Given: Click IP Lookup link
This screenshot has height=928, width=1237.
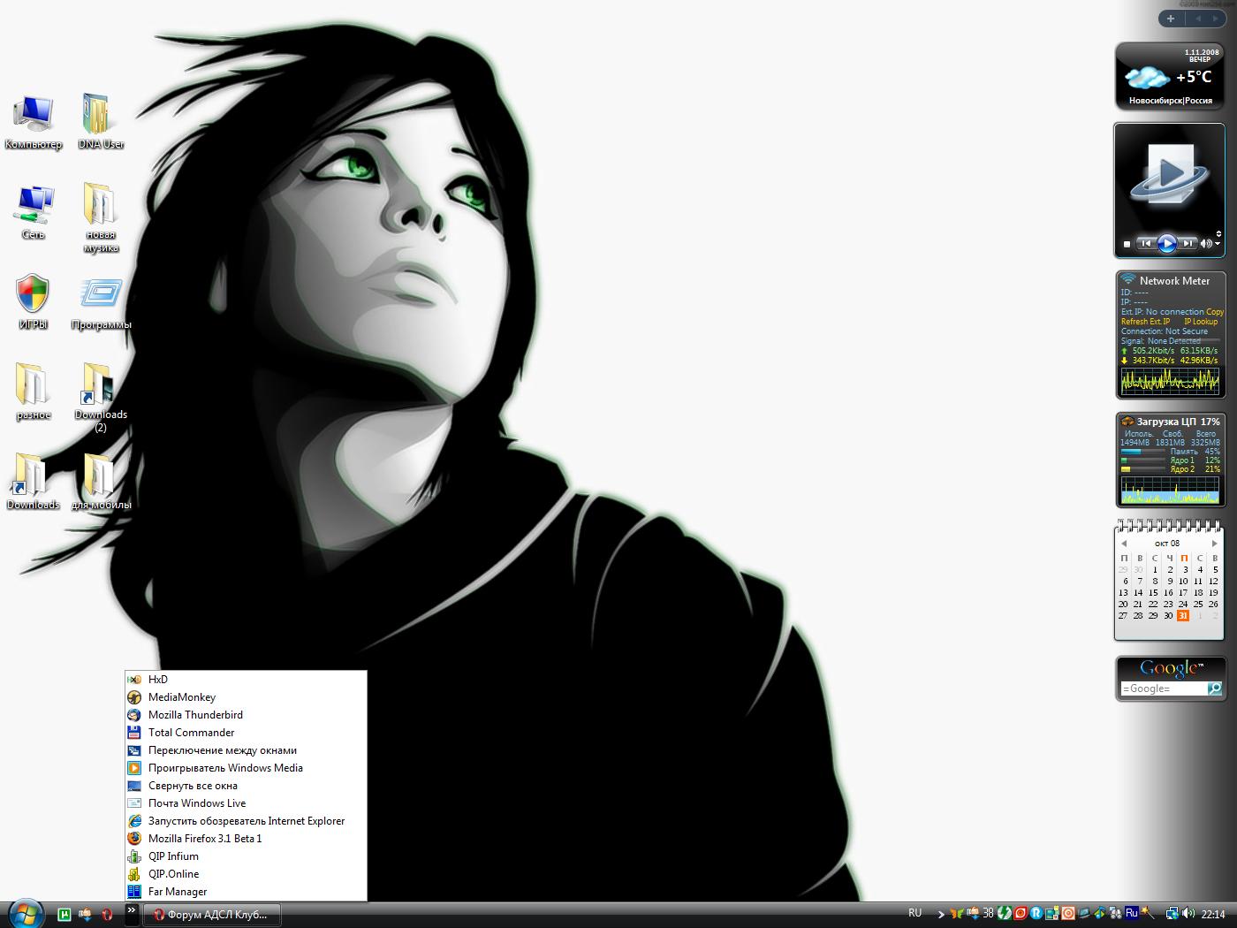Looking at the screenshot, I should 1201,322.
